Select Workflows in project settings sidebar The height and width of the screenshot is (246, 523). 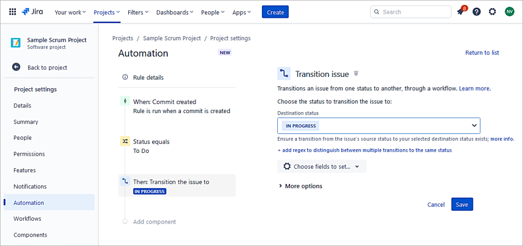[28, 219]
